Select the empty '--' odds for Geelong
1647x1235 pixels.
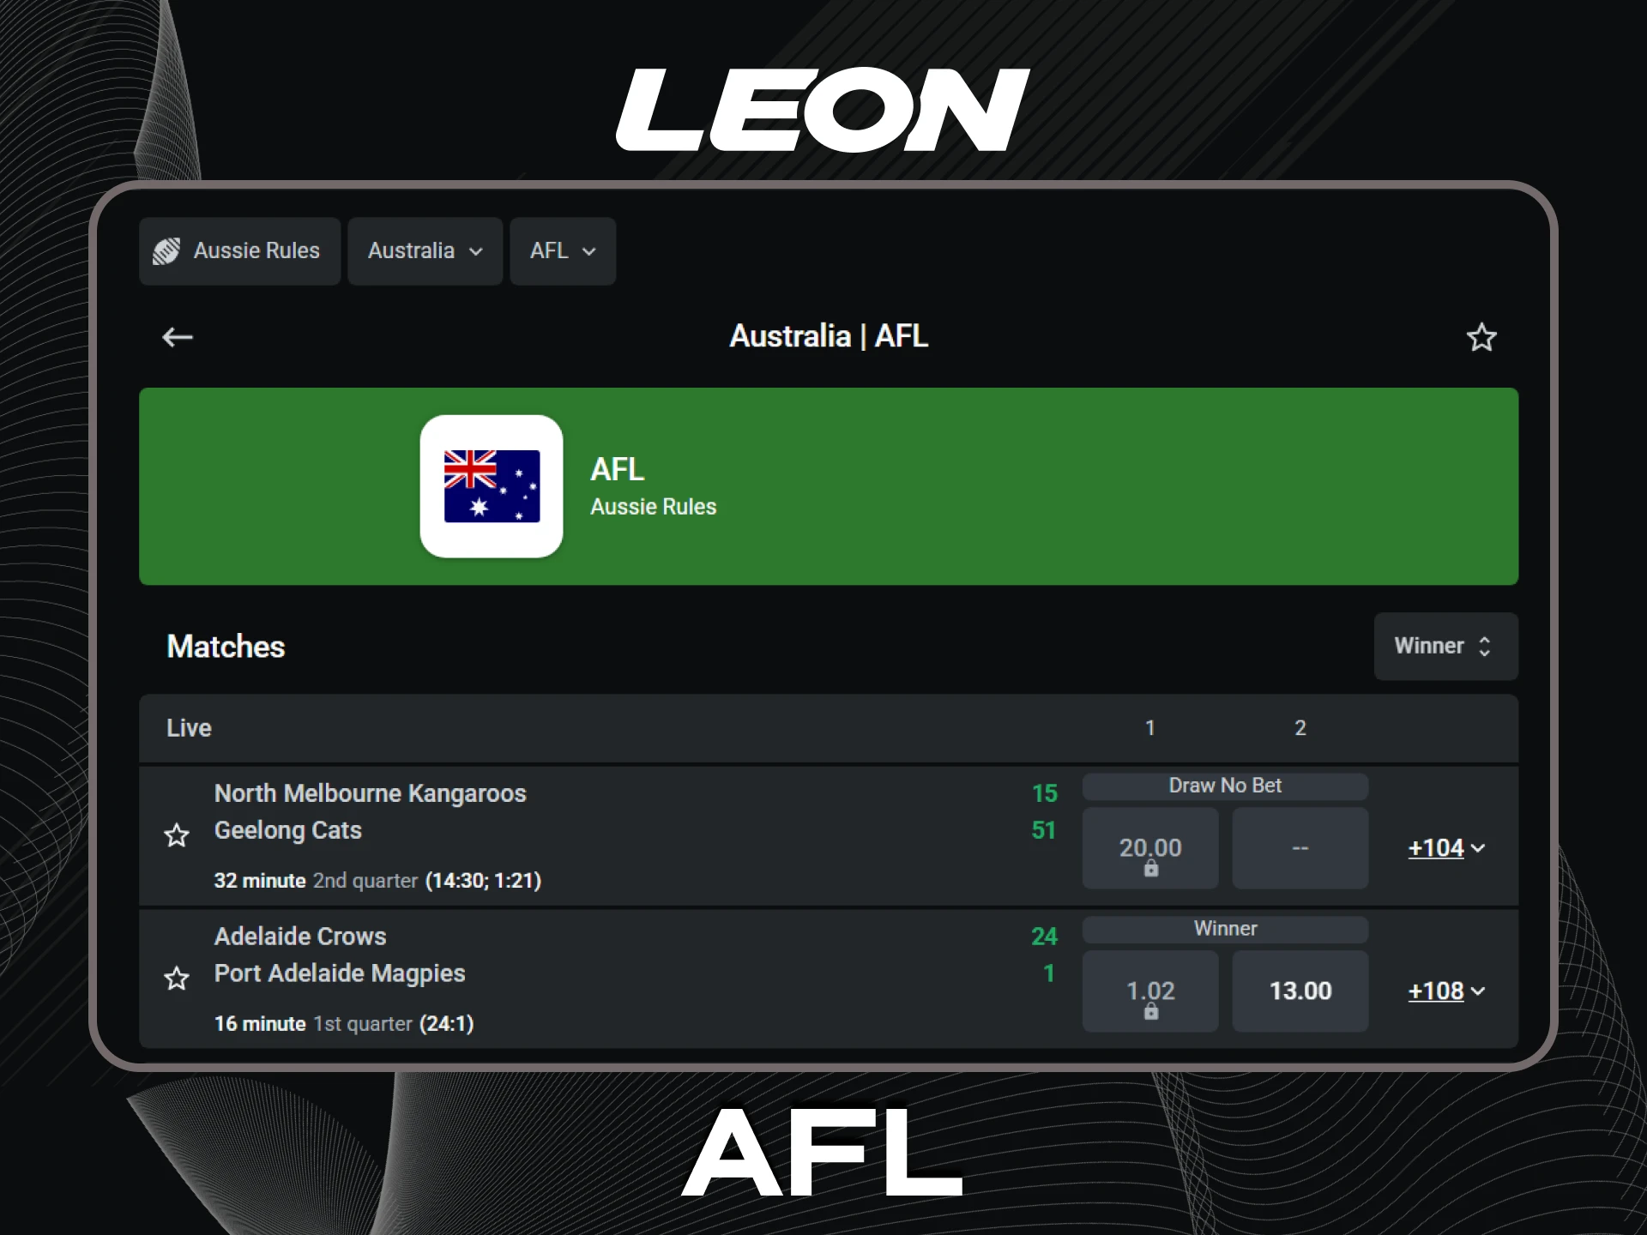pyautogui.click(x=1300, y=848)
